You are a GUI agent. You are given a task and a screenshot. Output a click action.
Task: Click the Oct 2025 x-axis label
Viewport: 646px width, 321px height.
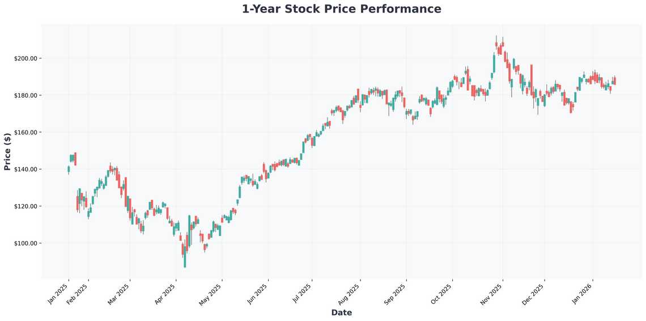tap(442, 293)
